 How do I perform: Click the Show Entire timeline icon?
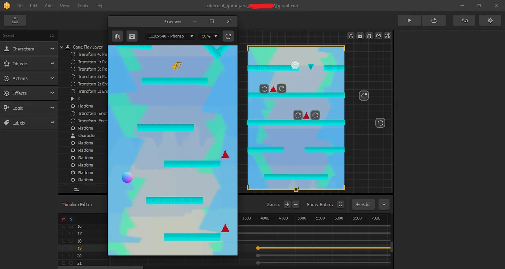click(x=340, y=204)
